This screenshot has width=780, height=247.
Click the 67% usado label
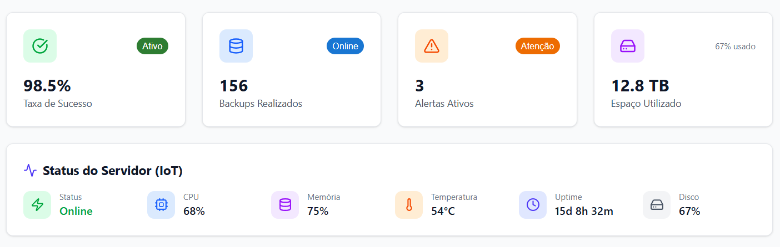pos(735,47)
